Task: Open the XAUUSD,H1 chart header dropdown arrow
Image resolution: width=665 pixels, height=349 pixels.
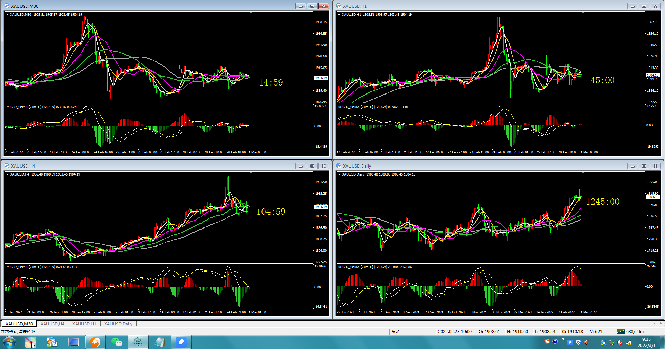Action: 339,15
